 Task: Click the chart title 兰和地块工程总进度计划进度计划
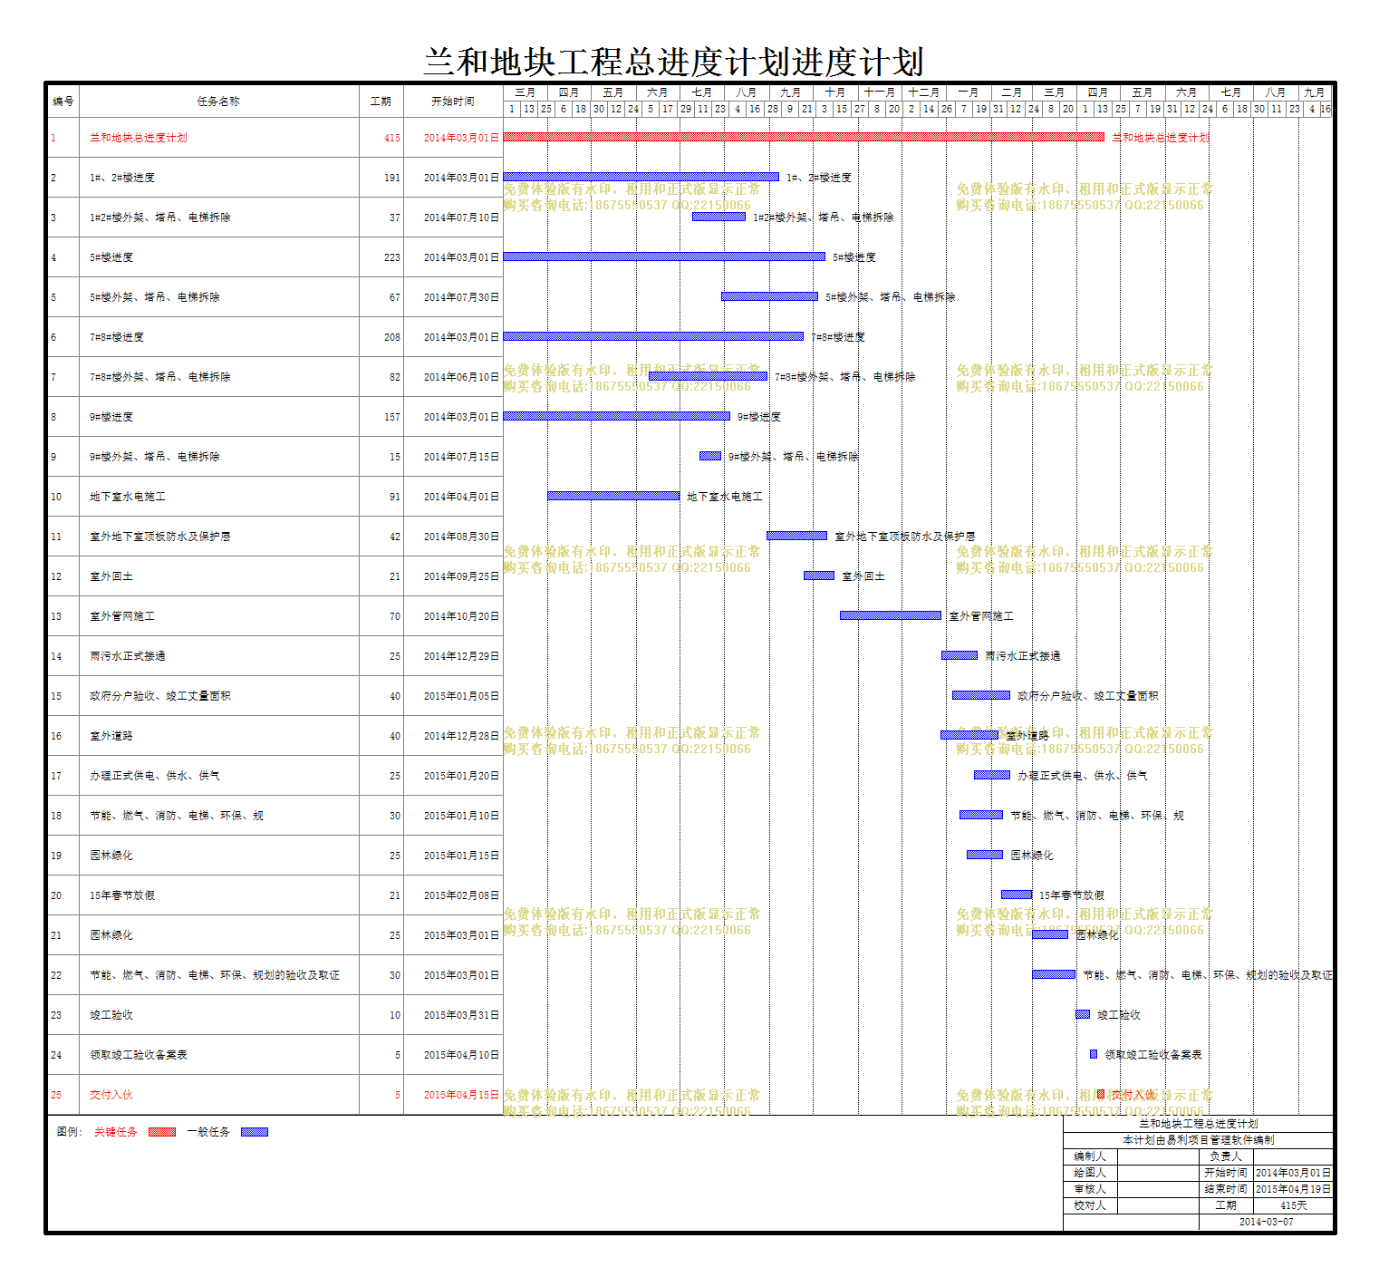point(674,62)
